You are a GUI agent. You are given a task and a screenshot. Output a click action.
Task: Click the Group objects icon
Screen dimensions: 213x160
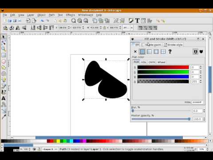[x=116, y=21]
